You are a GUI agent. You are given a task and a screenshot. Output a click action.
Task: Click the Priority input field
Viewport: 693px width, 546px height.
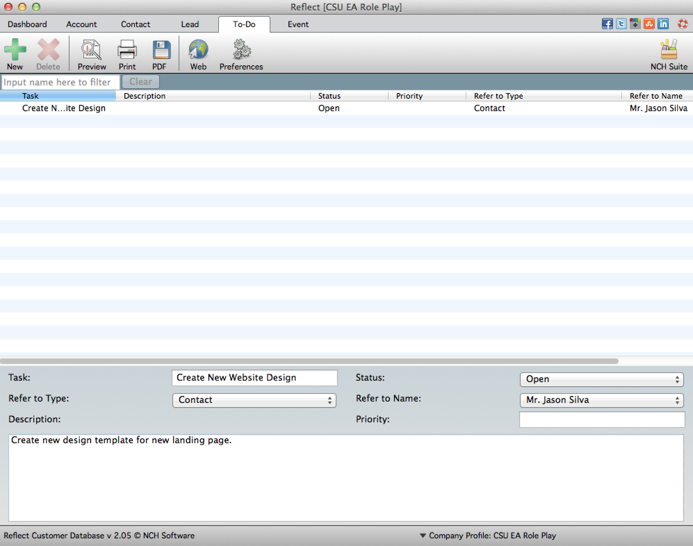(x=602, y=420)
